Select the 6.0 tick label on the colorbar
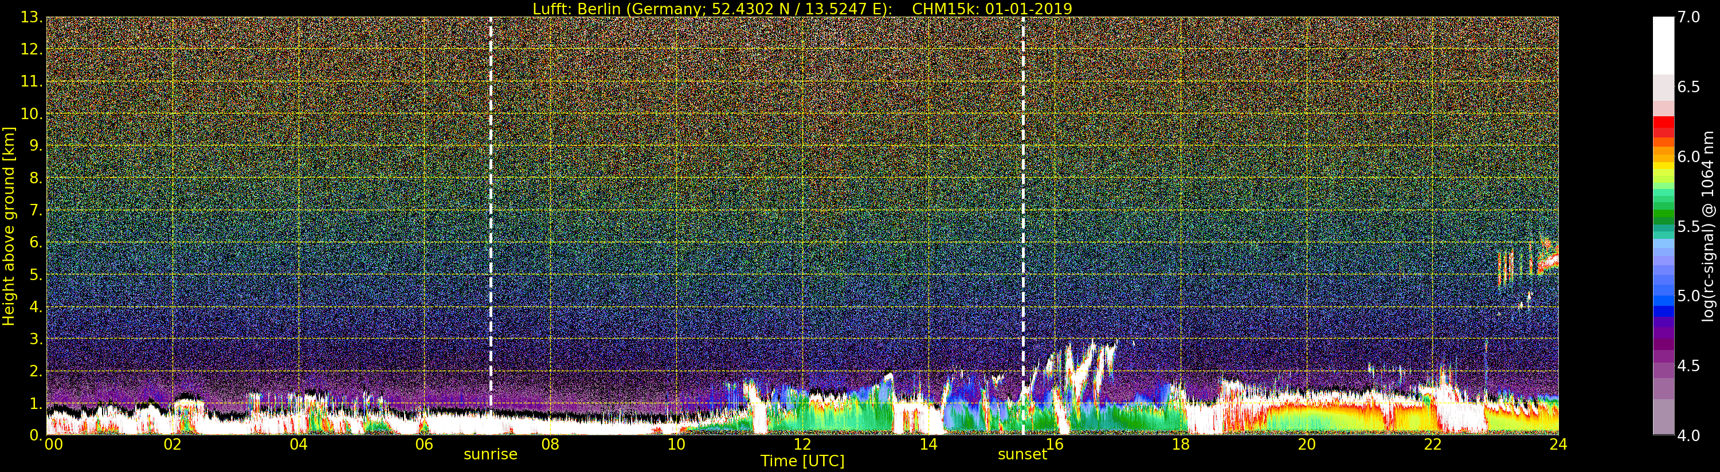This screenshot has height=472, width=1720. (x=1688, y=157)
